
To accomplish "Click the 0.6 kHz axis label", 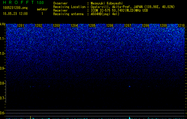I will point(2,113).
